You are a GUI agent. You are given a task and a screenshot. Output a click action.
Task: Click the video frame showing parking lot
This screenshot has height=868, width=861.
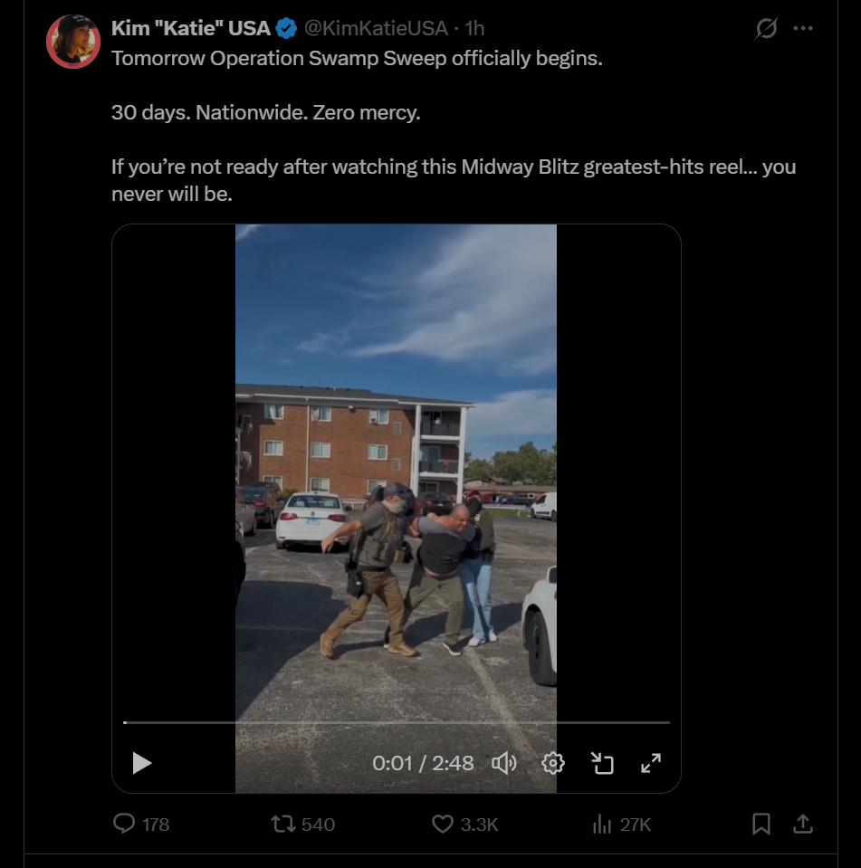coord(396,471)
